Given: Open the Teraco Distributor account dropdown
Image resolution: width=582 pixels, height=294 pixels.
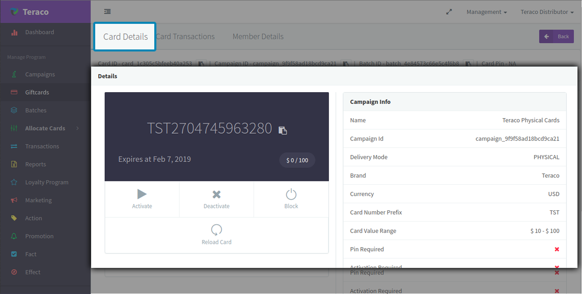Looking at the screenshot, I should click(x=547, y=12).
